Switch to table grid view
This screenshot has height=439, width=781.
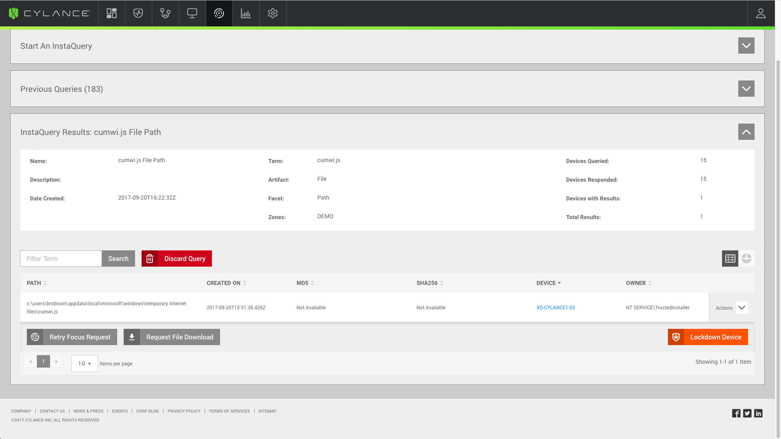730,259
